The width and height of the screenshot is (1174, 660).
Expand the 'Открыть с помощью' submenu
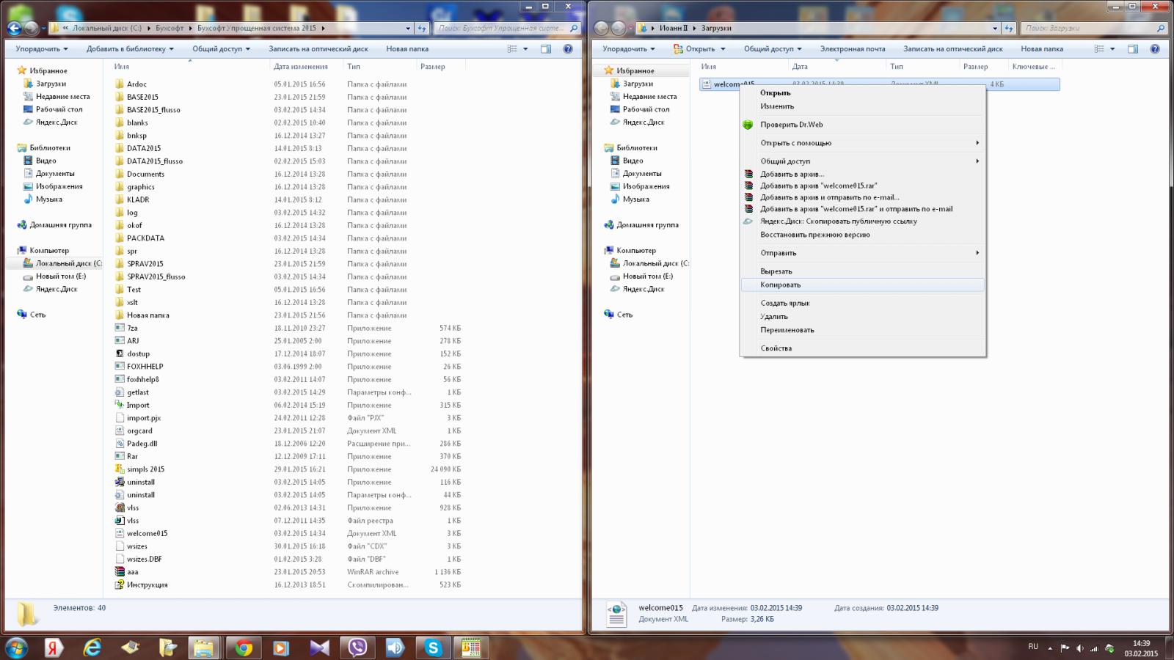pos(795,143)
